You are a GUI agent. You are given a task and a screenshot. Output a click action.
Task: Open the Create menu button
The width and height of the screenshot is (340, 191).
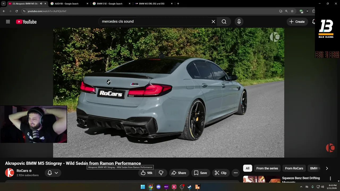(297, 22)
